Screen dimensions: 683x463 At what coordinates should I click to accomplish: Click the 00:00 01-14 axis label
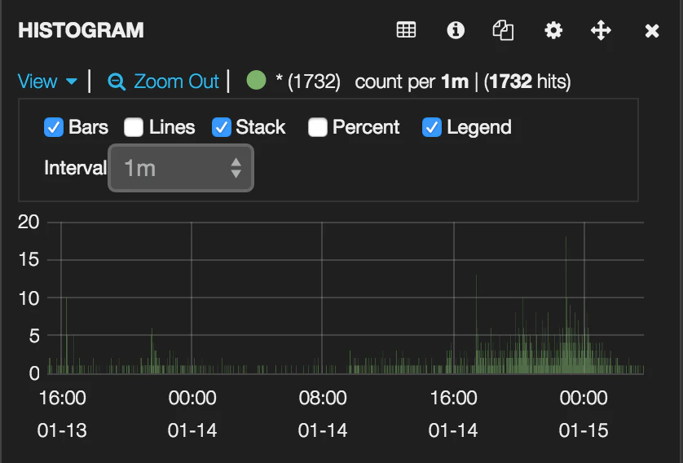tap(192, 414)
